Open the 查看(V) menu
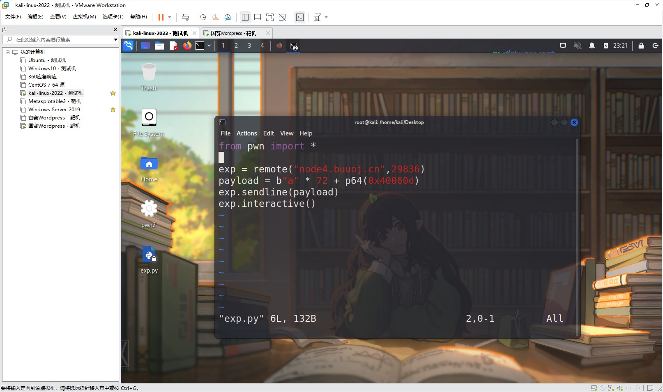This screenshot has width=663, height=392. (58, 17)
